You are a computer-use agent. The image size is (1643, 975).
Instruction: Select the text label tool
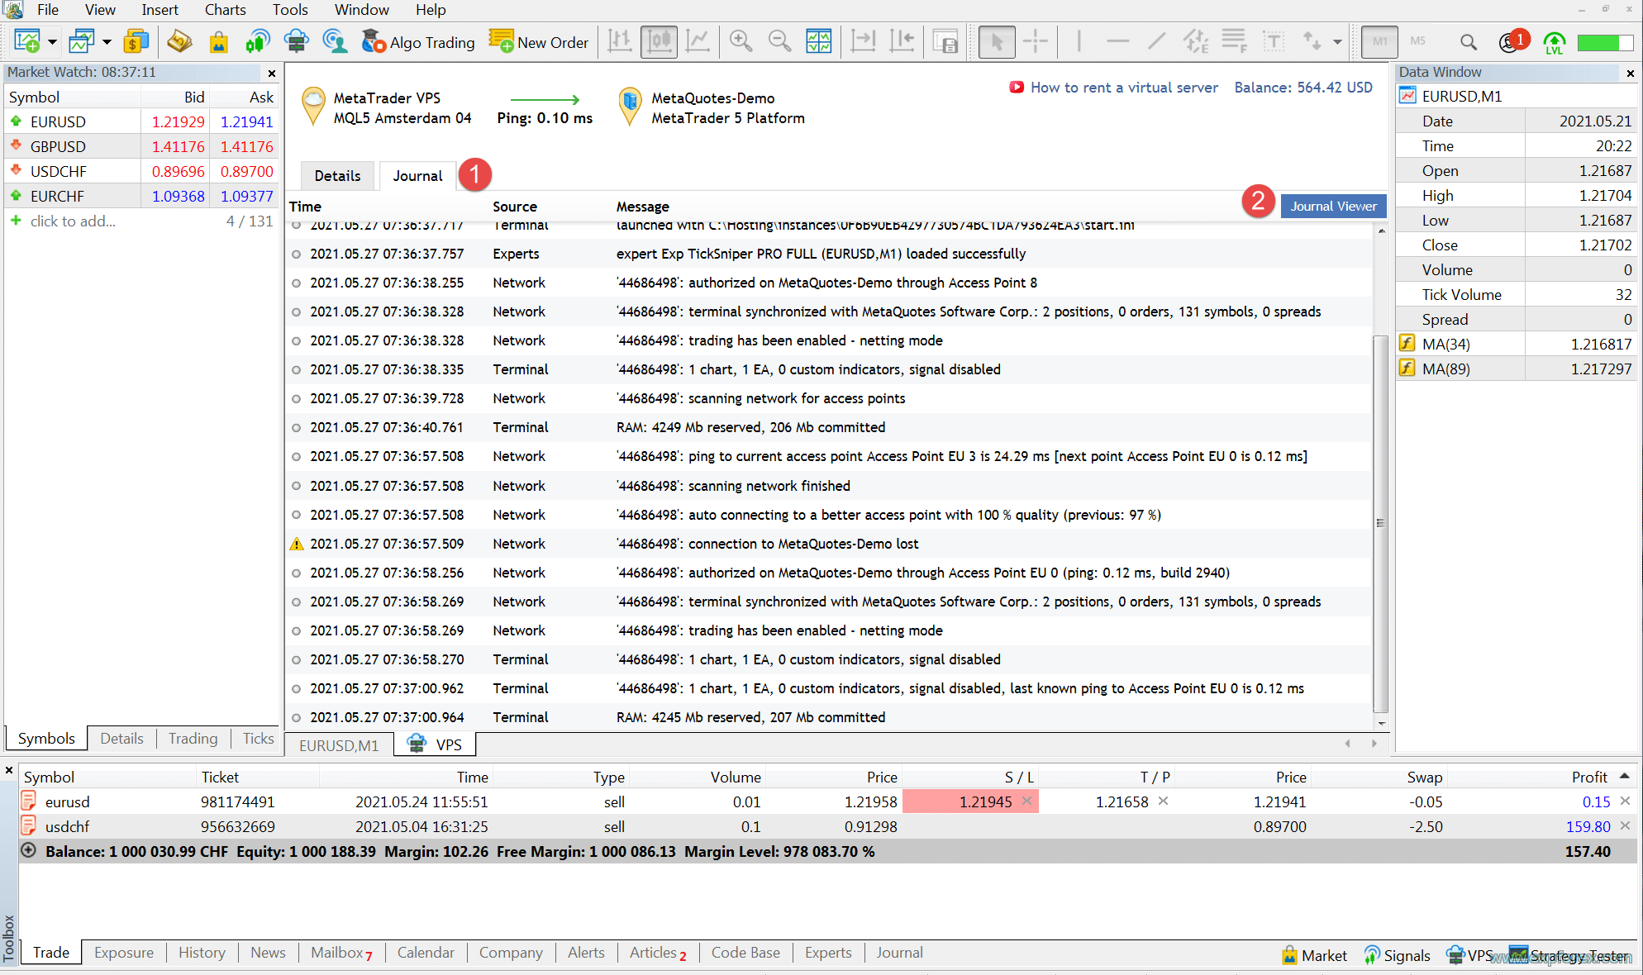[1274, 41]
